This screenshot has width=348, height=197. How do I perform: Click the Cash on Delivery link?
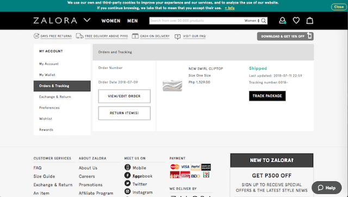[x=154, y=36]
